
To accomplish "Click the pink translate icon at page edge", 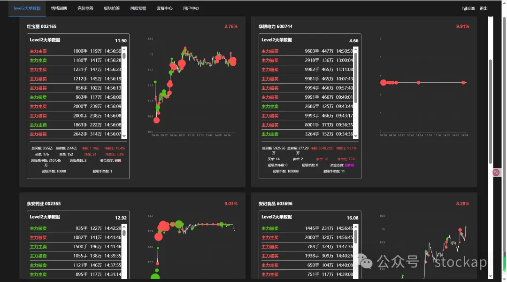I will [x=496, y=172].
